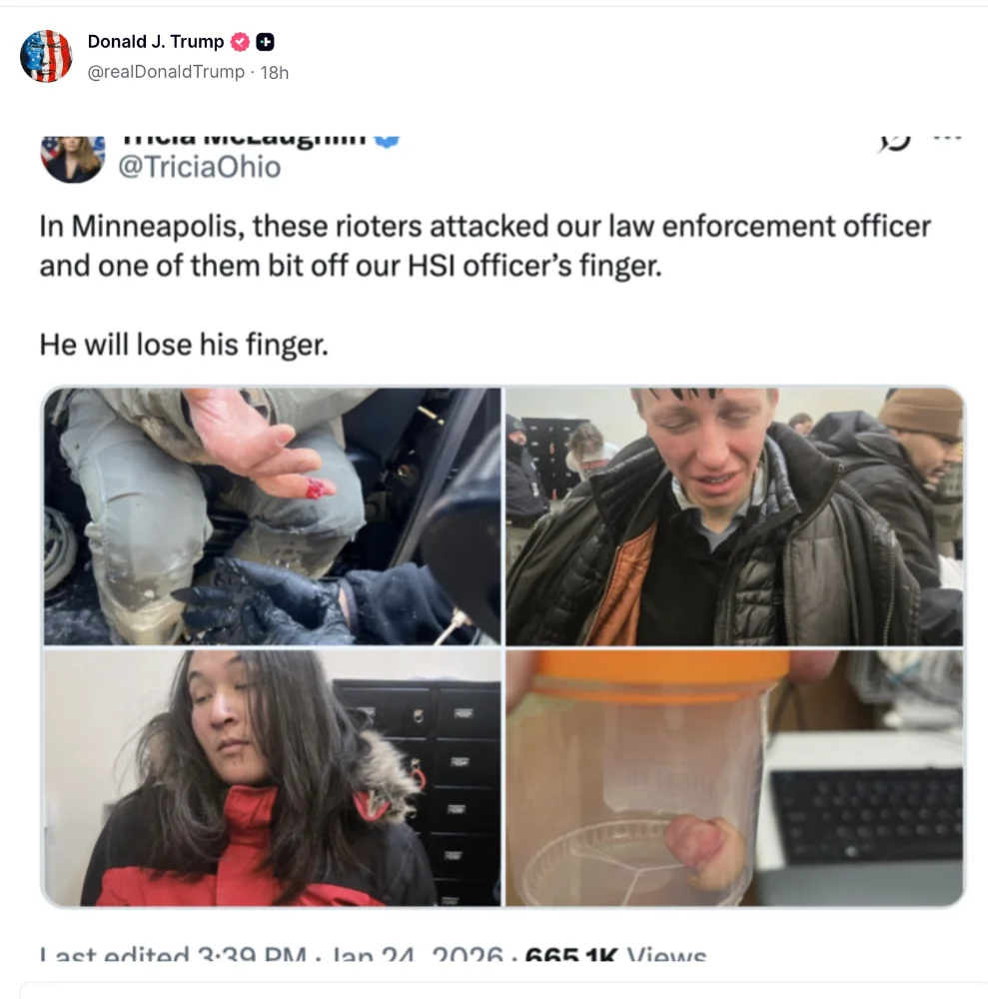Click the Grok icon on the embedded tweet

(894, 143)
